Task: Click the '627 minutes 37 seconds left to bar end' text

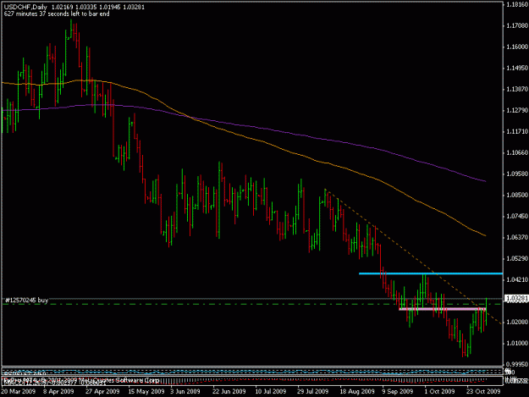Action: pyautogui.click(x=57, y=14)
